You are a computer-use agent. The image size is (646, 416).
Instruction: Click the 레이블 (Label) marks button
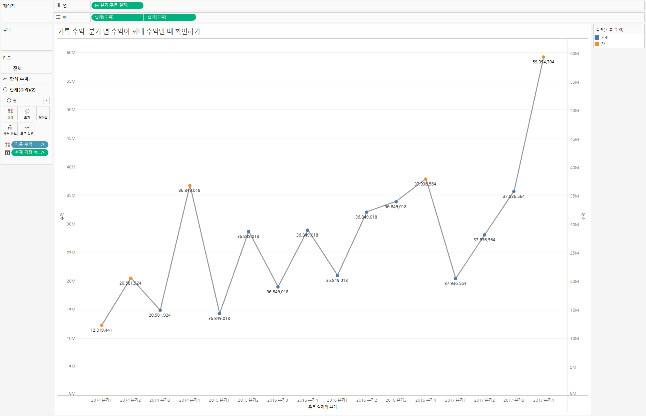point(43,113)
